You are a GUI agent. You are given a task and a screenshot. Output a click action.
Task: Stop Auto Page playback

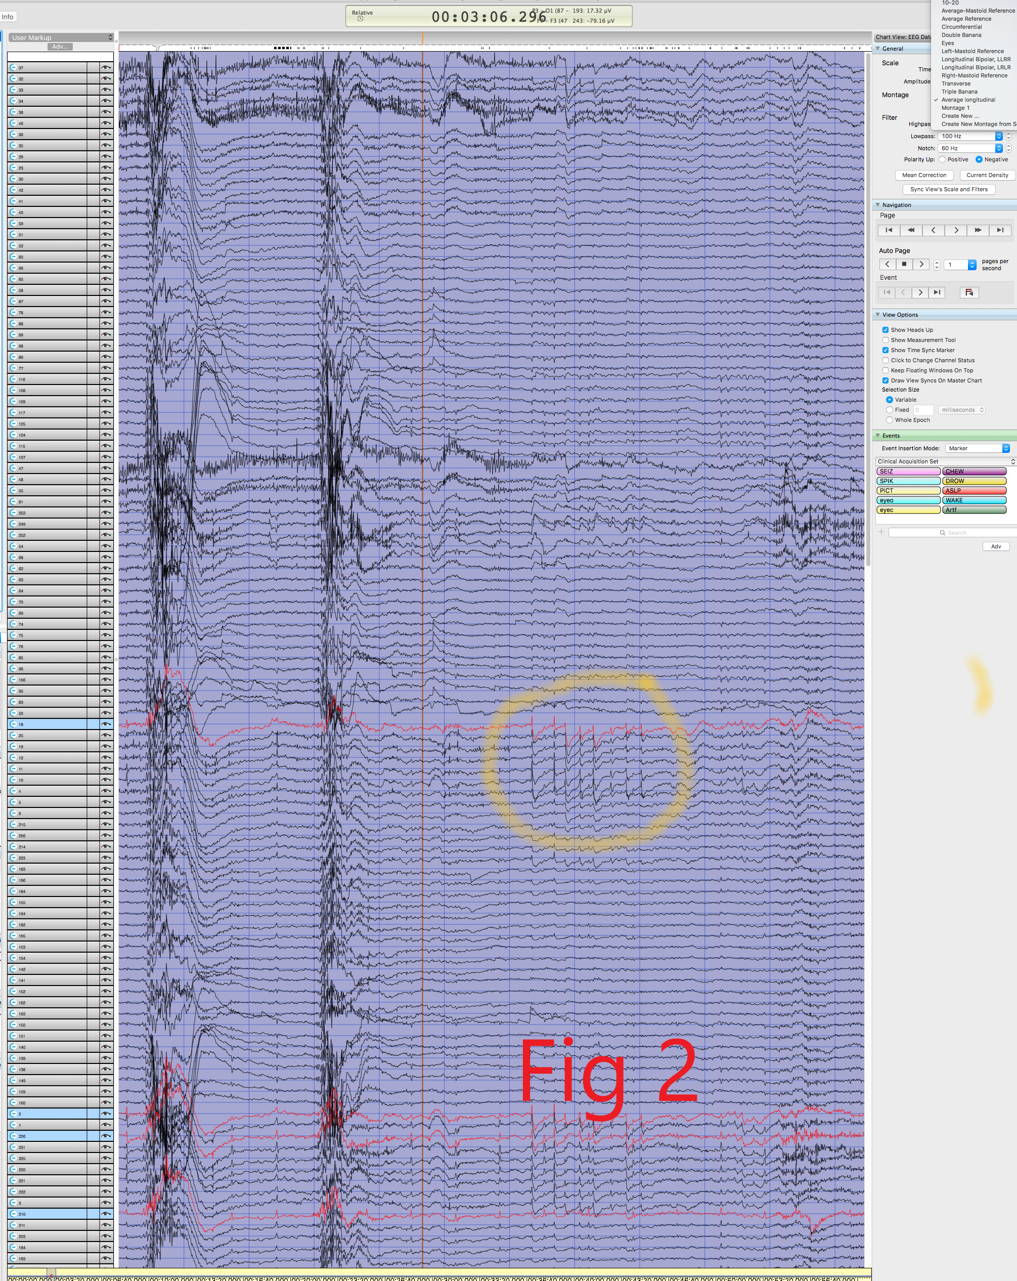coord(904,265)
